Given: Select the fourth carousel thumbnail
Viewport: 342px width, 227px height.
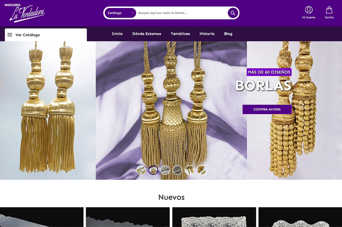Looking at the screenshot, I should pos(177,170).
